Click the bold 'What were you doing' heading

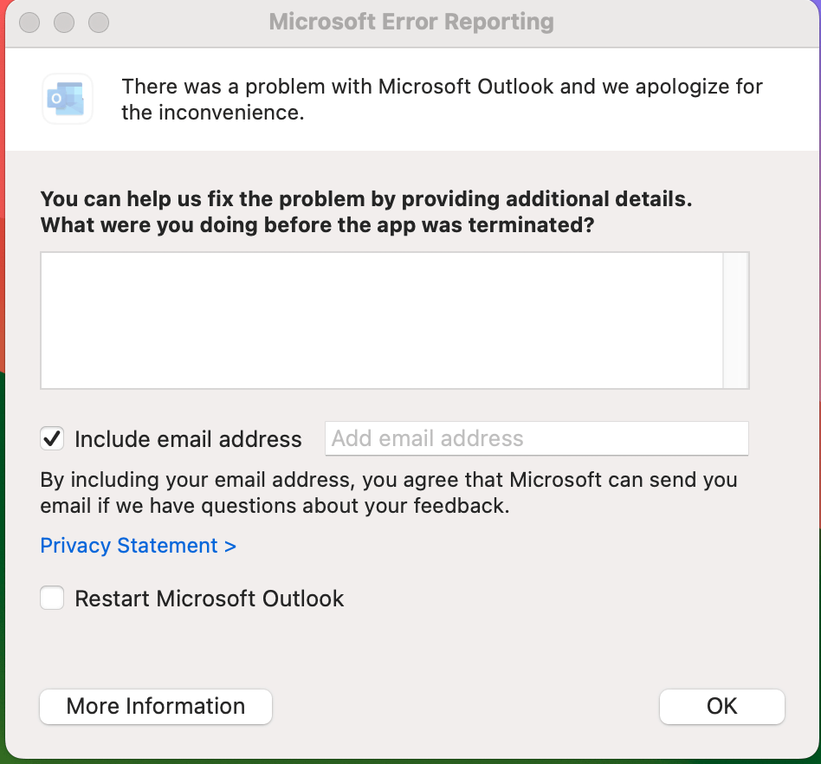click(317, 225)
